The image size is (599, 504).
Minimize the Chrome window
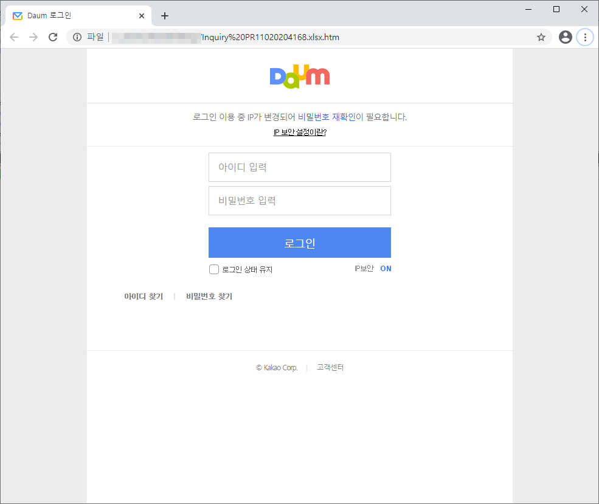(528, 9)
